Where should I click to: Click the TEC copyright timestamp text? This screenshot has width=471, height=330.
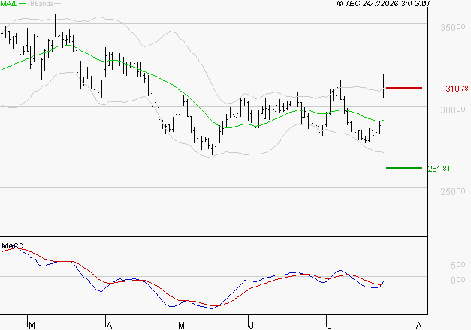pos(384,3)
